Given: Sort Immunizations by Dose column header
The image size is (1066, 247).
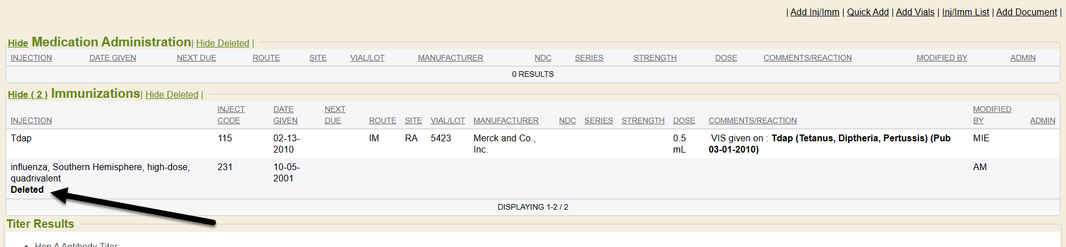Looking at the screenshot, I should [684, 120].
